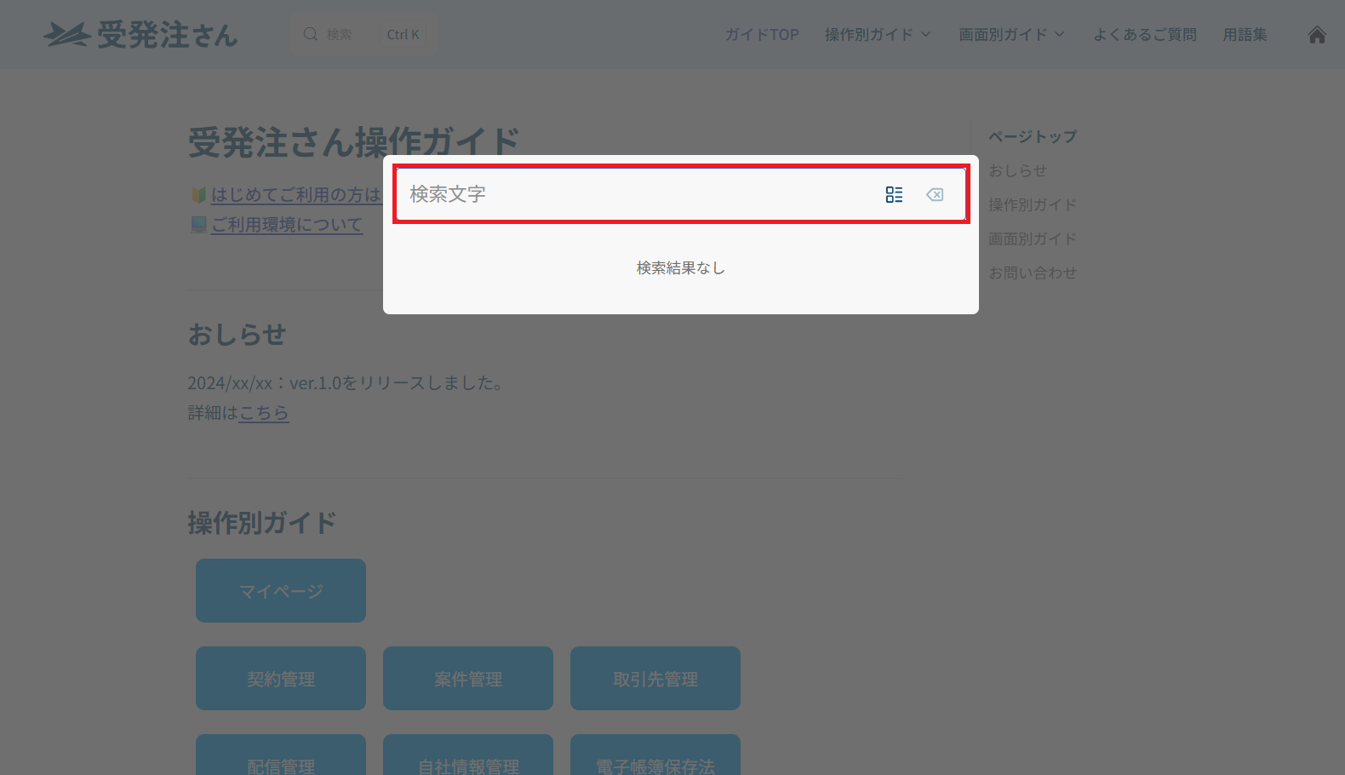This screenshot has height=775, width=1345.
Task: Jump to 画面別ガイド in the sidebar
Action: point(1033,239)
